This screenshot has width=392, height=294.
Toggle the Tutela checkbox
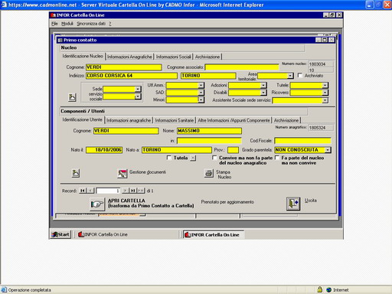click(168, 158)
